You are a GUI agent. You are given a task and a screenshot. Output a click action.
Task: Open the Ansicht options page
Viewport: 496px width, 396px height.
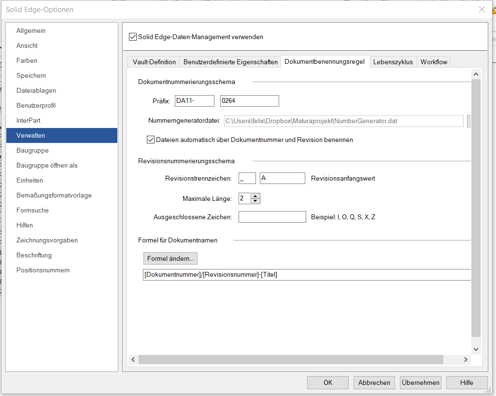[62, 45]
